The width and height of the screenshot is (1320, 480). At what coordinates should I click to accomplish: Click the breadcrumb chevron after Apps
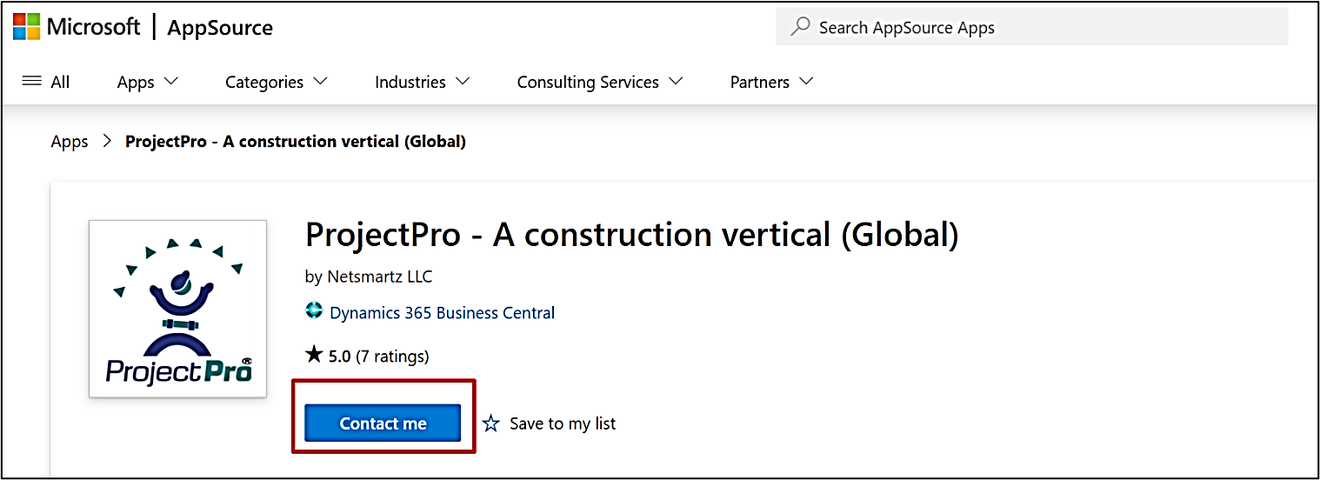click(107, 141)
